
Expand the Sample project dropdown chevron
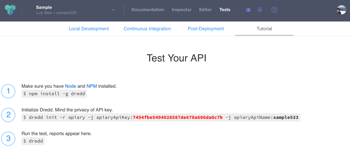(113, 10)
